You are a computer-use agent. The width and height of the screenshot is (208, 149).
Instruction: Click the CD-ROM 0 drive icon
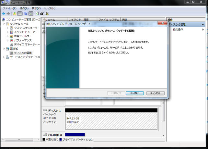coord(45,134)
